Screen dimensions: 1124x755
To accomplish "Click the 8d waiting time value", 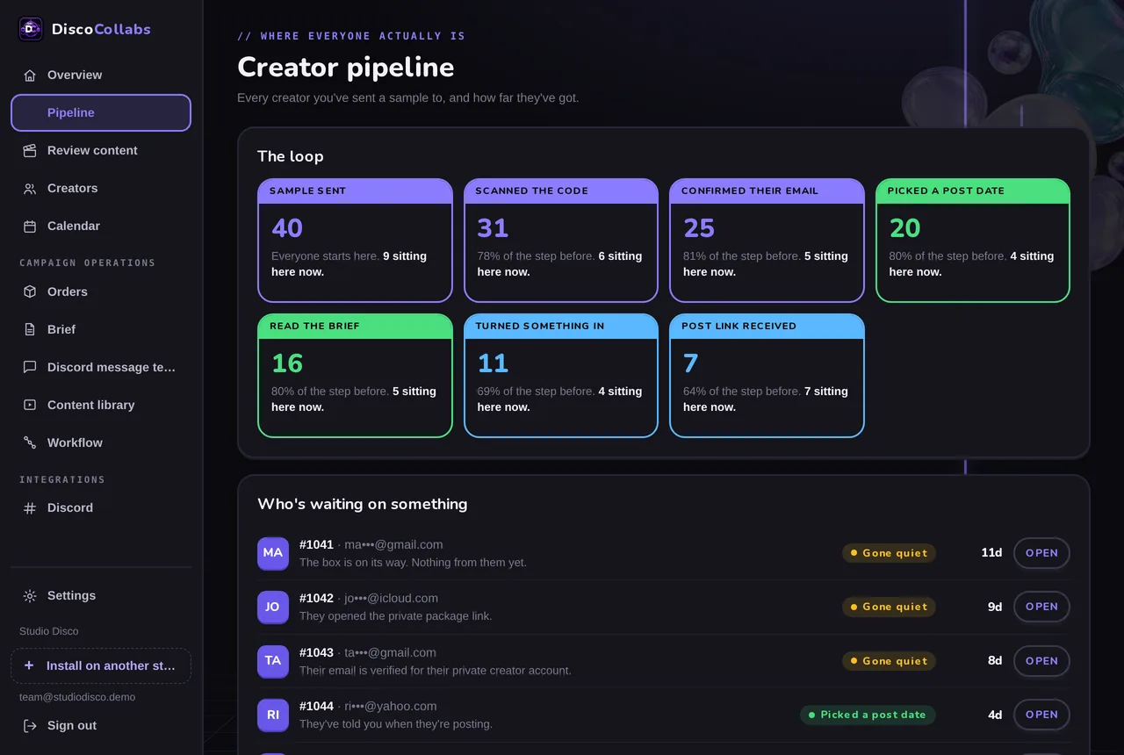I will point(995,661).
